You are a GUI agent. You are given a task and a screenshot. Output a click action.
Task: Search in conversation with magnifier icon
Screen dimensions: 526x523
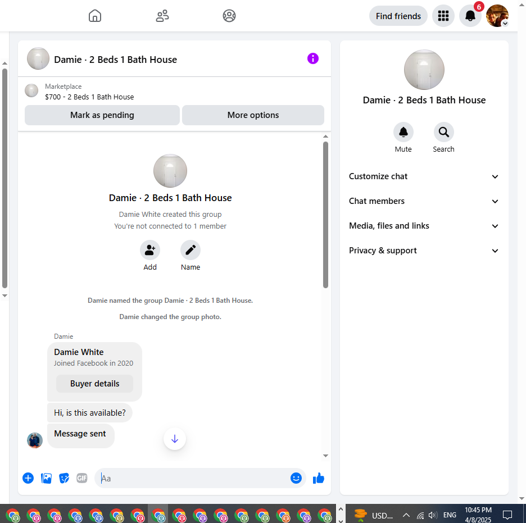tap(443, 132)
